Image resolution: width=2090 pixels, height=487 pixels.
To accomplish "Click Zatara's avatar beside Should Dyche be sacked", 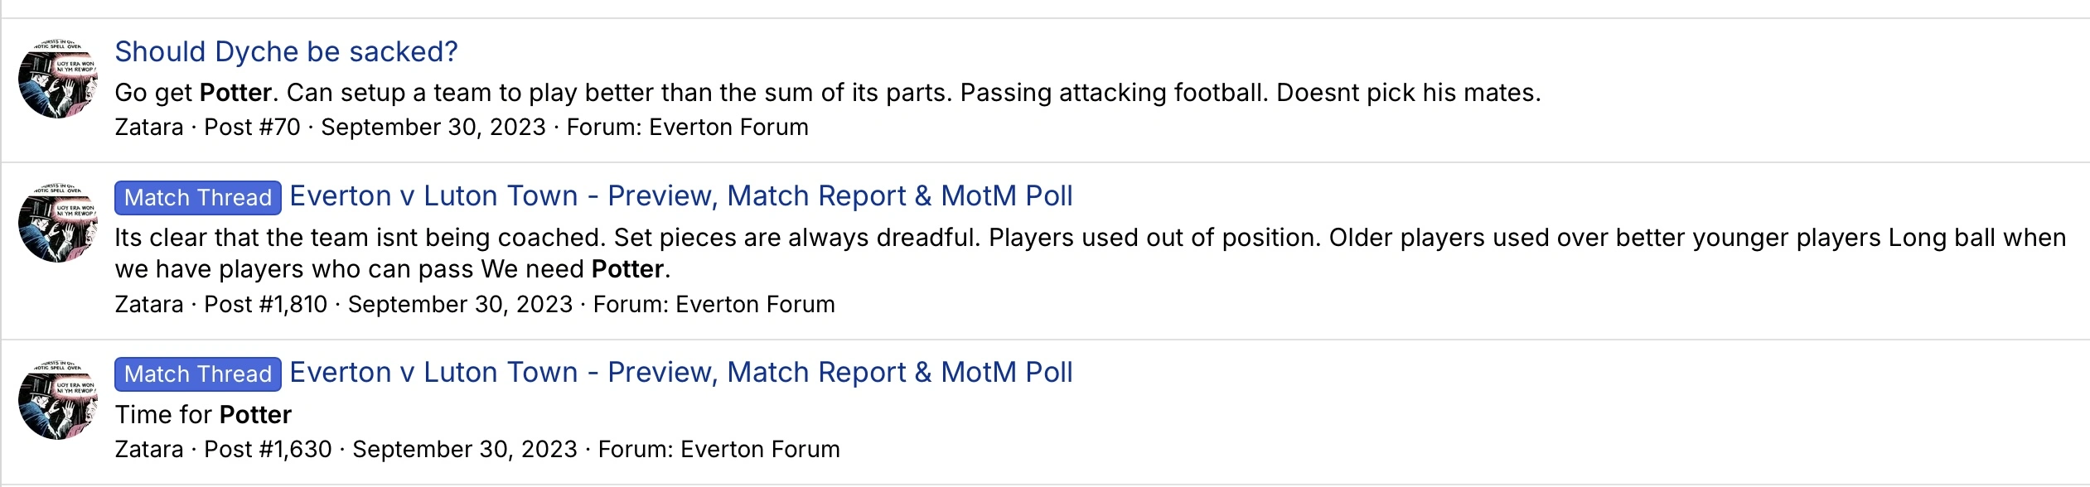I will (58, 79).
